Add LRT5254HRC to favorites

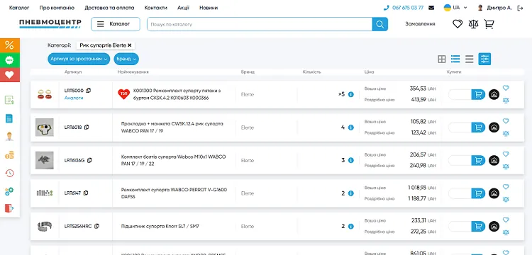click(x=506, y=220)
